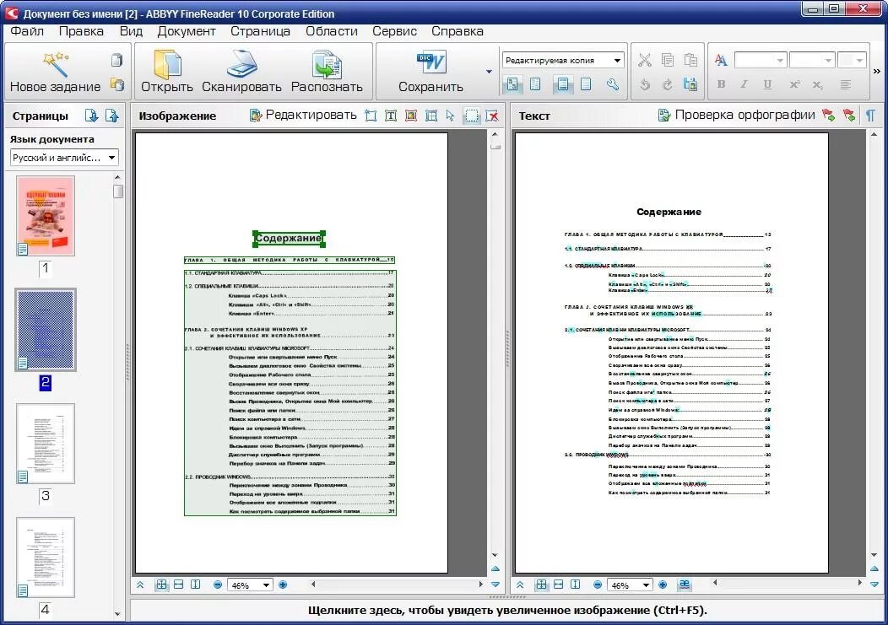
Task: Toggle bold formatting in the Text panel
Action: pyautogui.click(x=721, y=84)
